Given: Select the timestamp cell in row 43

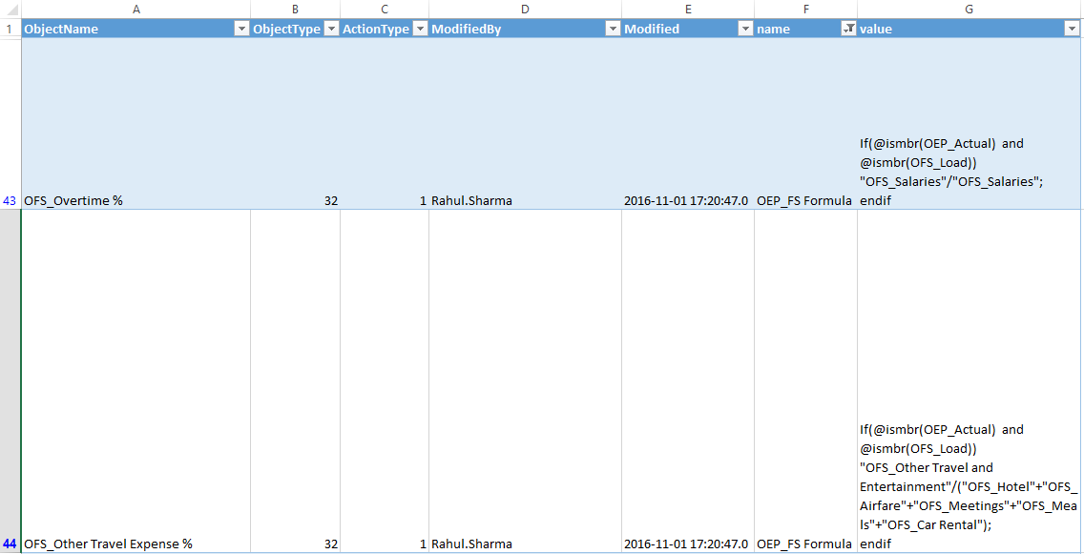Looking at the screenshot, I should pos(687,200).
